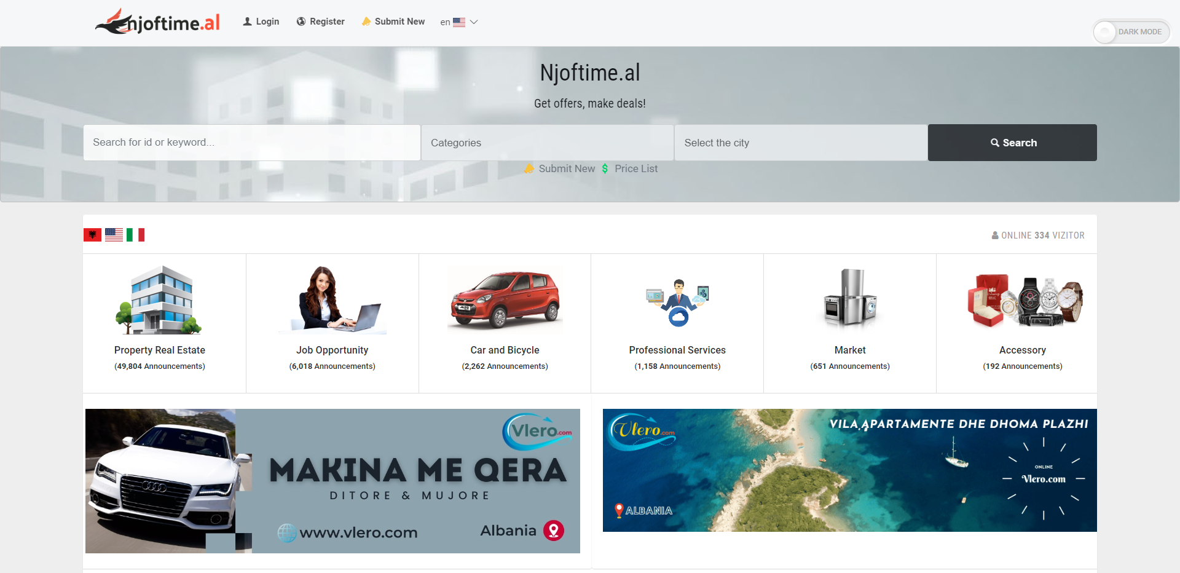This screenshot has height=573, width=1180.
Task: Click the Property Real Estate building icon
Action: 160,300
